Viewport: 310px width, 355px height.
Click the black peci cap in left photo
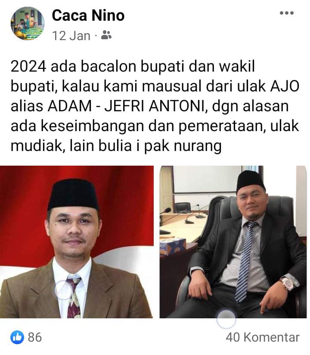(74, 194)
